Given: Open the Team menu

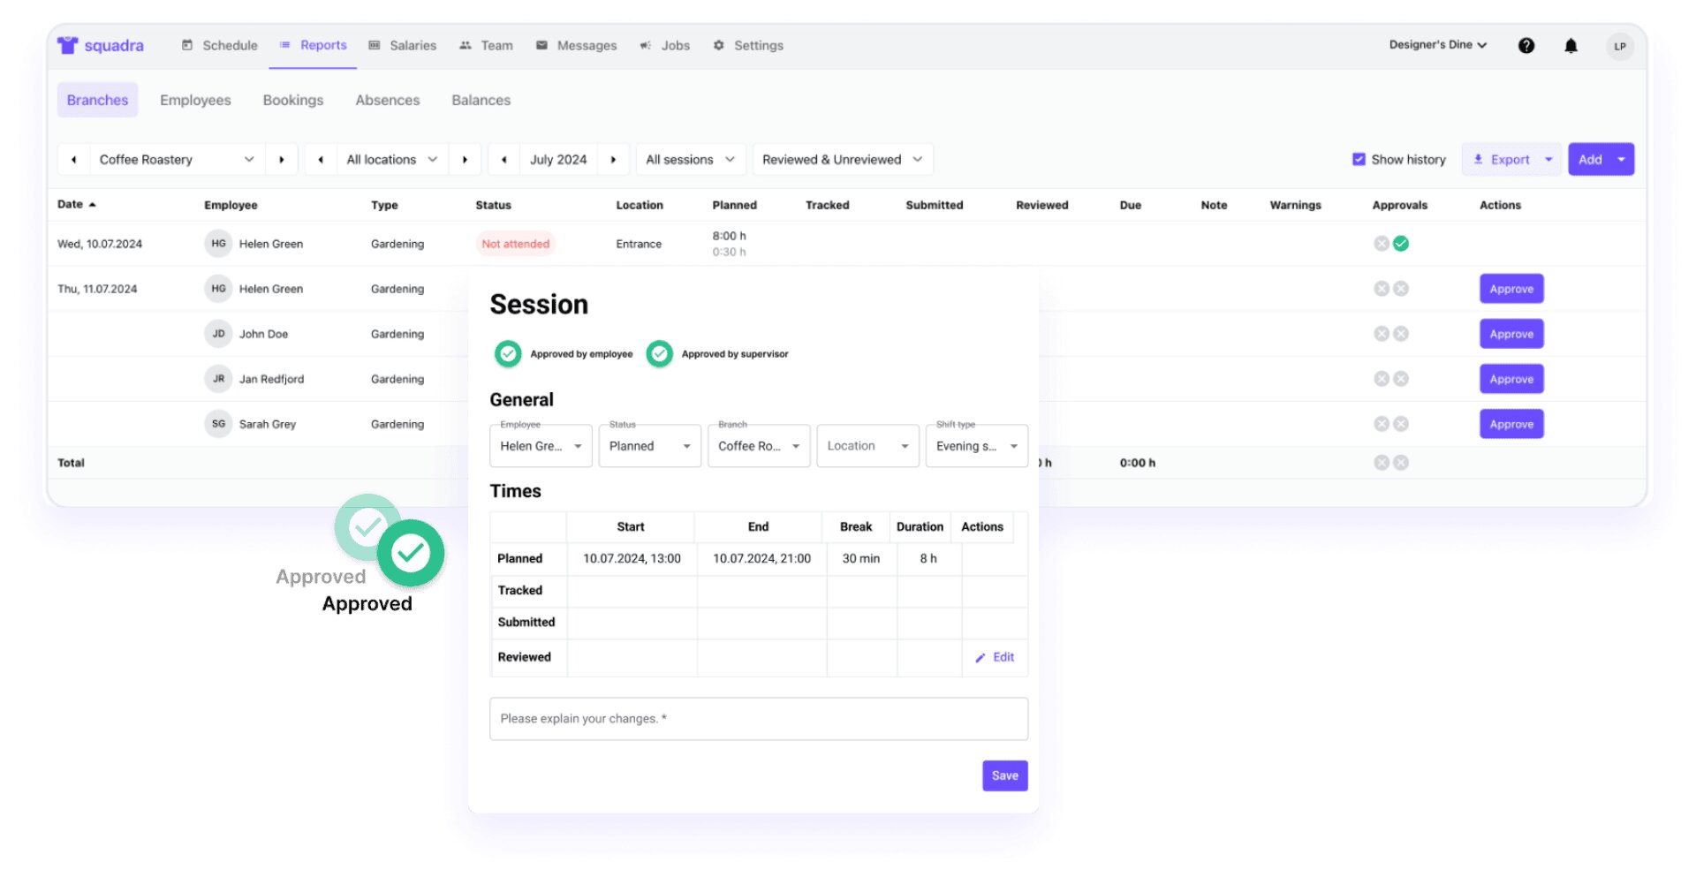Looking at the screenshot, I should (487, 45).
